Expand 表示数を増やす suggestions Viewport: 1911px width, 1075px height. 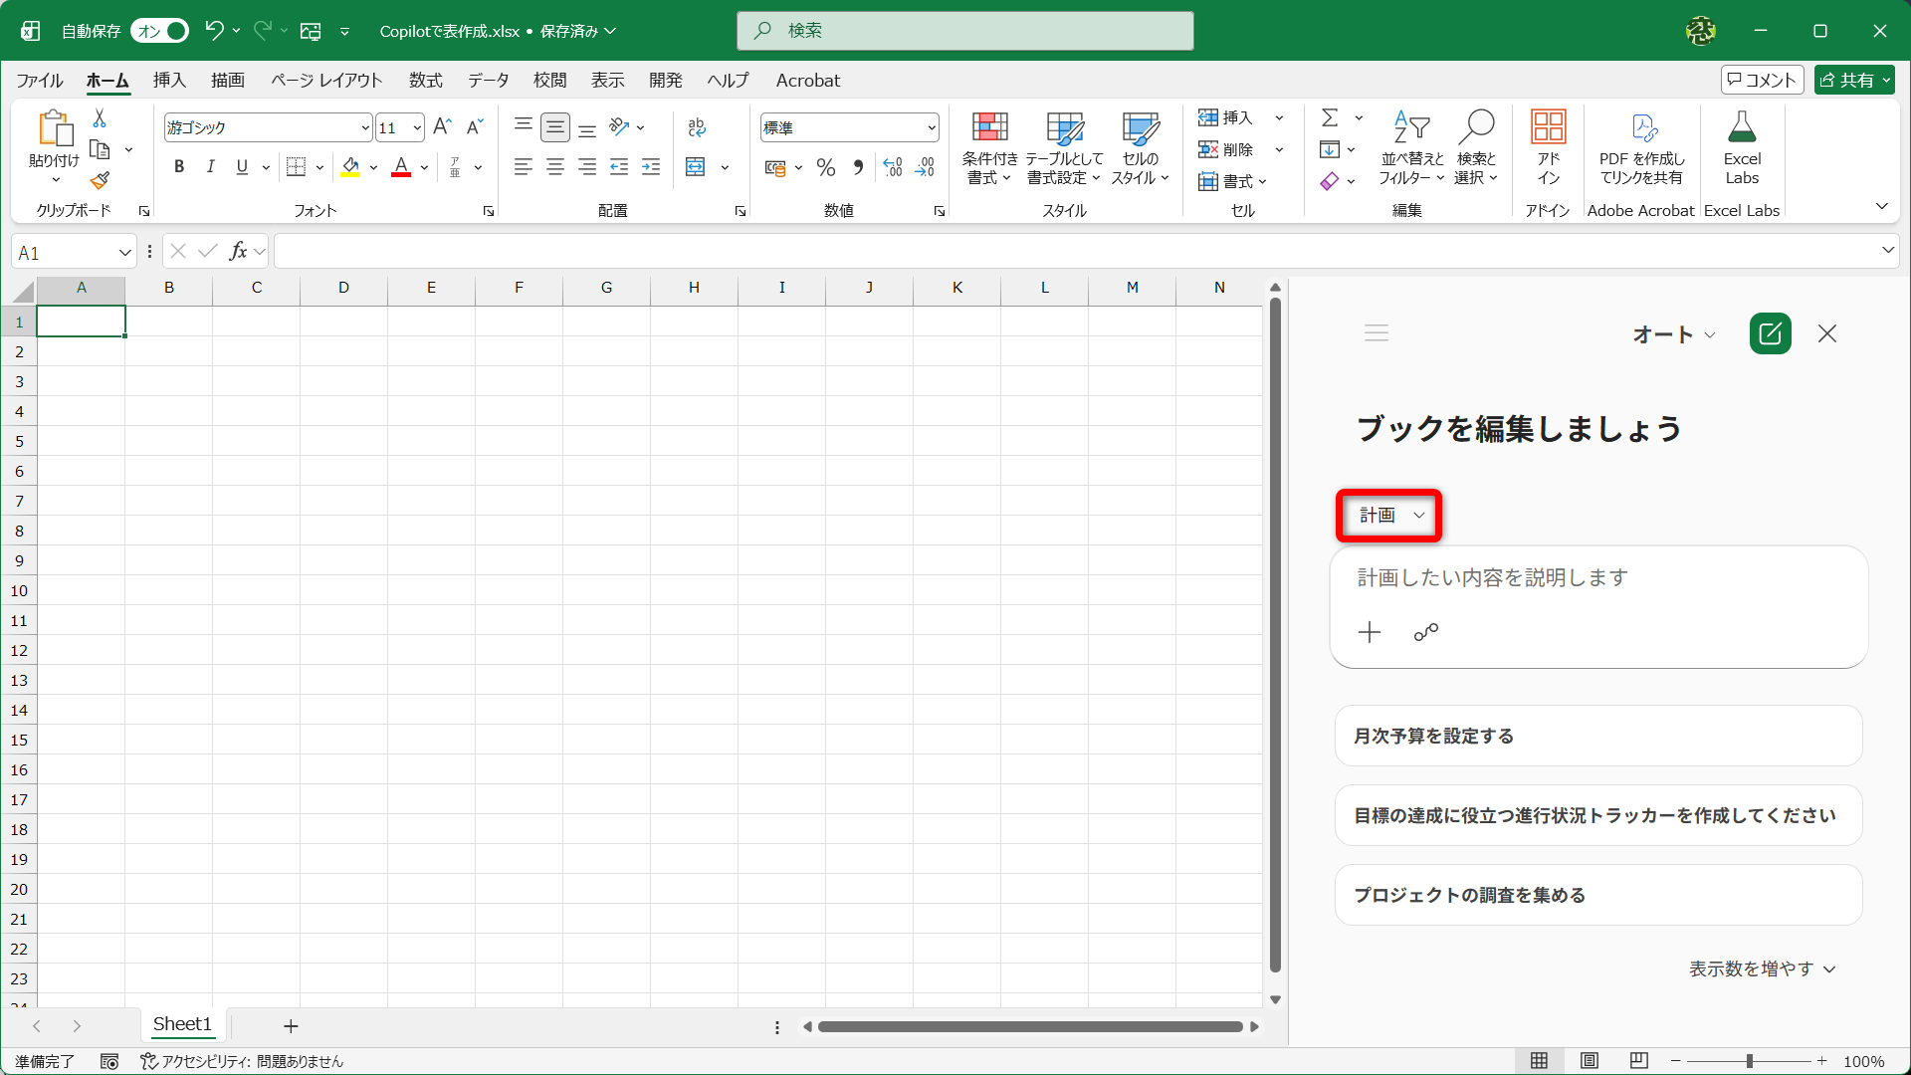tap(1762, 969)
